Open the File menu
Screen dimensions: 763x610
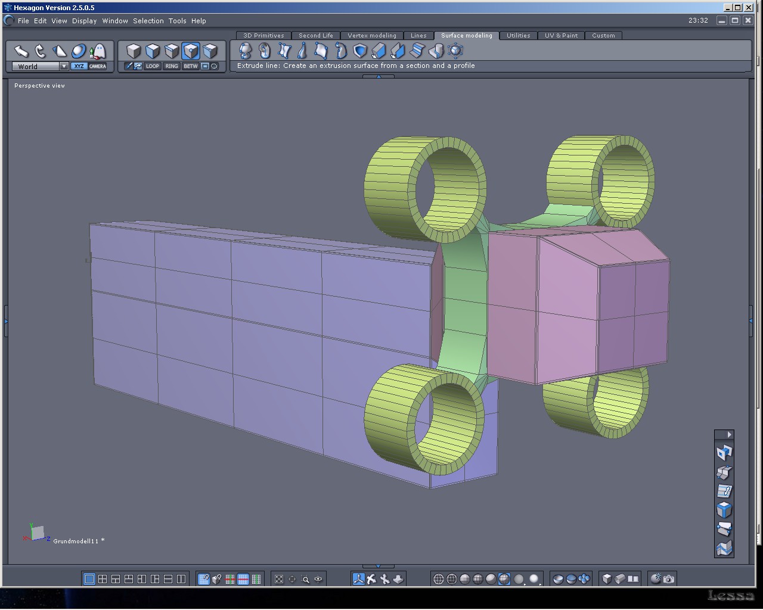pos(23,21)
